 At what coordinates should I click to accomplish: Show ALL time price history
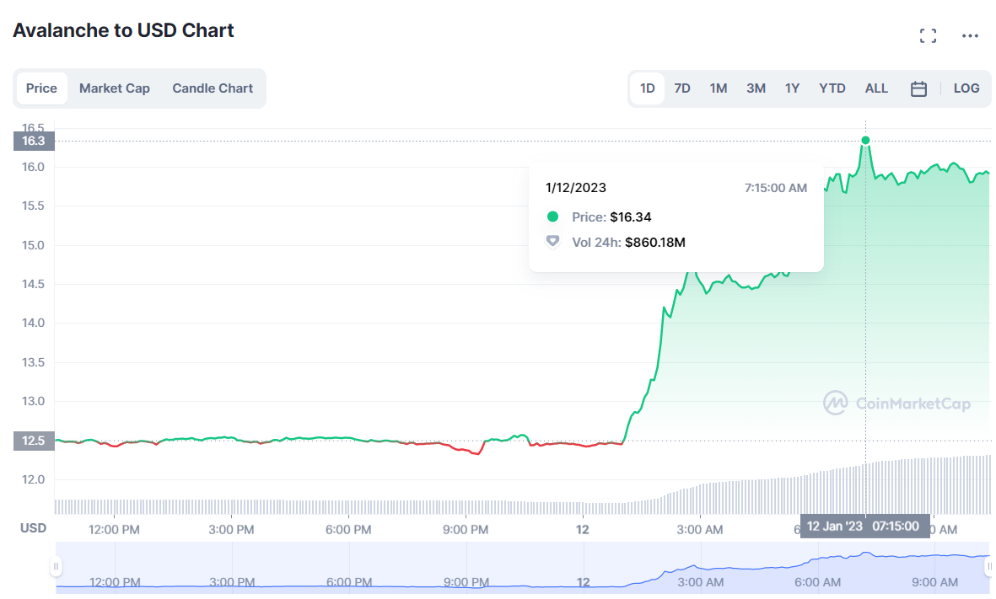[x=876, y=88]
